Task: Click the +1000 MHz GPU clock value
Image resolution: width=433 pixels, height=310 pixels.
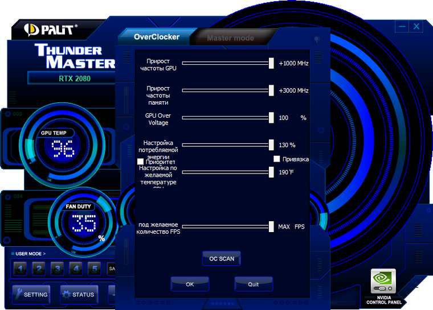Action: point(293,63)
